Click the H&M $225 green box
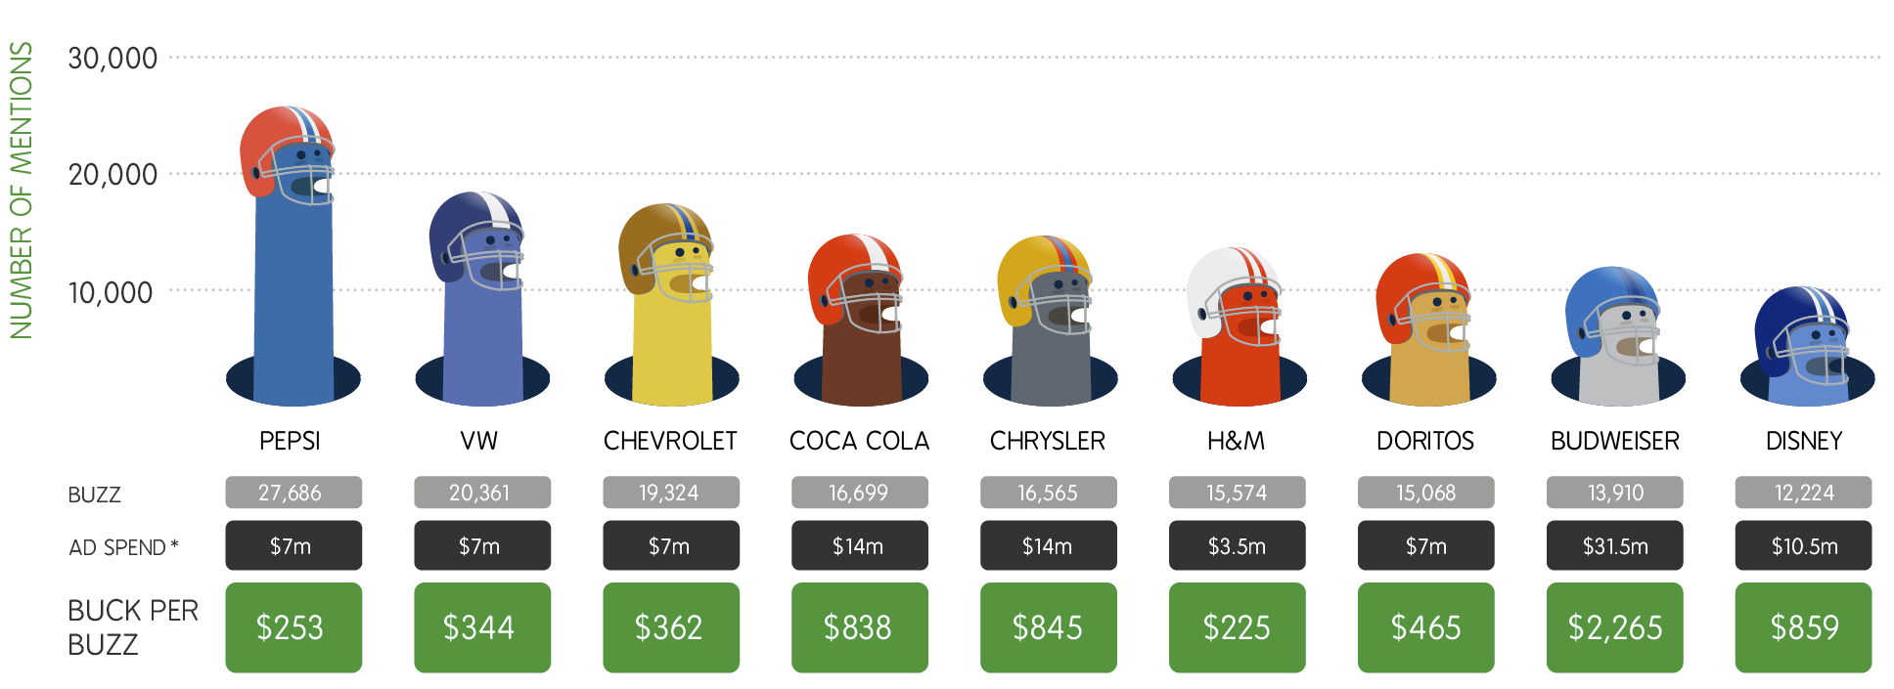The height and width of the screenshot is (689, 1894). pyautogui.click(x=1238, y=627)
